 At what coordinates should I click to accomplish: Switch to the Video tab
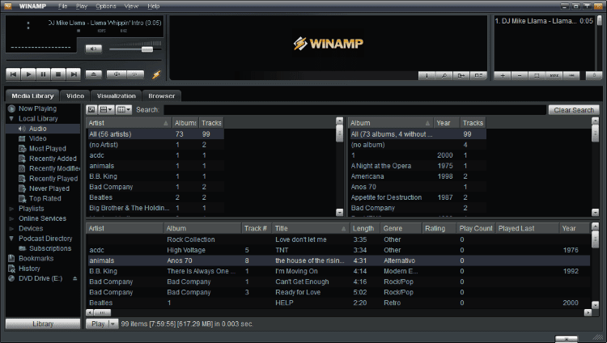(74, 95)
